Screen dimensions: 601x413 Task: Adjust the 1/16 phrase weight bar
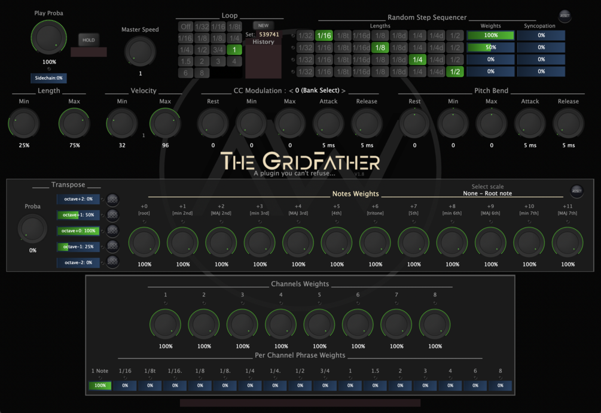click(x=125, y=385)
